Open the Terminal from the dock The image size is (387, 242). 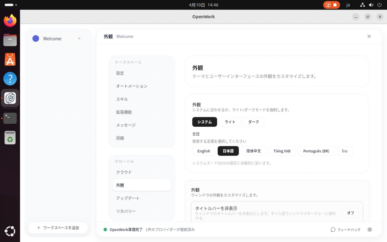pos(10,118)
